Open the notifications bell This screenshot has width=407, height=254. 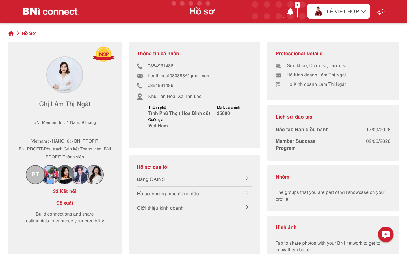[x=290, y=12]
